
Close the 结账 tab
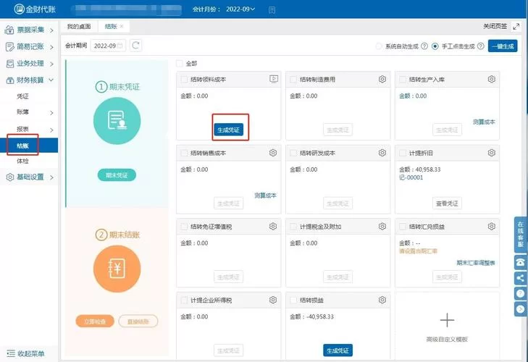pyautogui.click(x=122, y=27)
